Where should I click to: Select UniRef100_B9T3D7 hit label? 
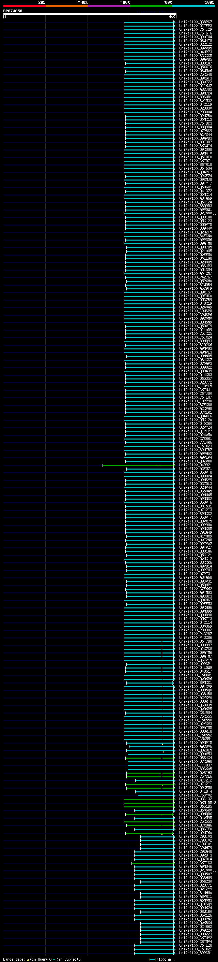point(195,142)
